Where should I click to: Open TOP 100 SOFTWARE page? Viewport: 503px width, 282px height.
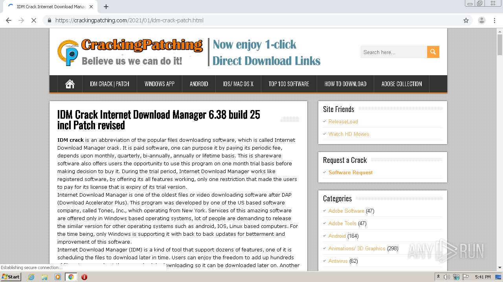289,84
